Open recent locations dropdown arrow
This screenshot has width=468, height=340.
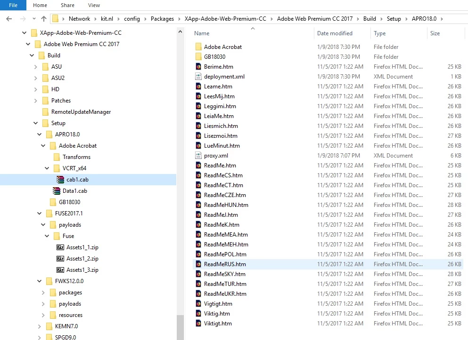tap(34, 19)
